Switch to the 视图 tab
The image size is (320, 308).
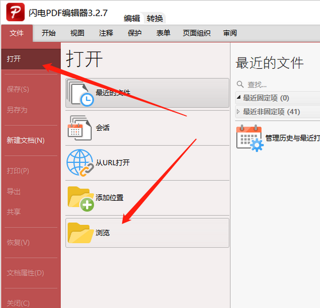[x=77, y=33]
